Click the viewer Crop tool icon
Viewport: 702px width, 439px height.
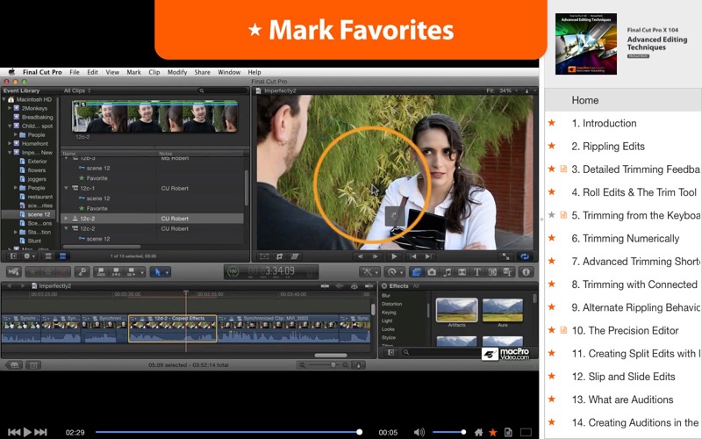279,256
